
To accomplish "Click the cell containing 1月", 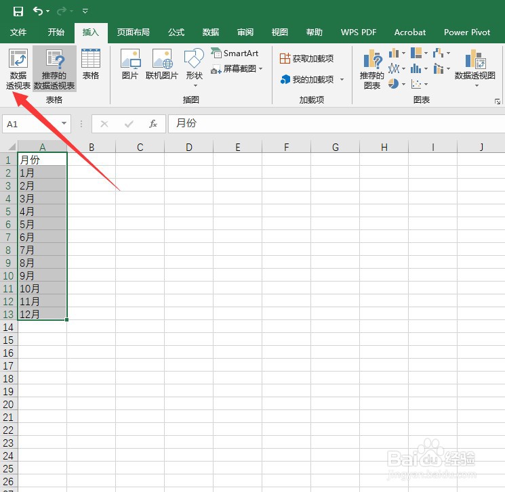I will [x=42, y=173].
